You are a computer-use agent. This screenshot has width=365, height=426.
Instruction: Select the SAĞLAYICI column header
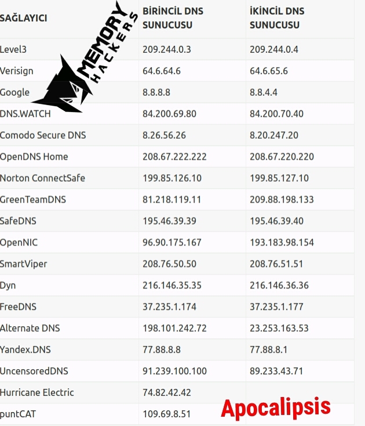tap(24, 18)
